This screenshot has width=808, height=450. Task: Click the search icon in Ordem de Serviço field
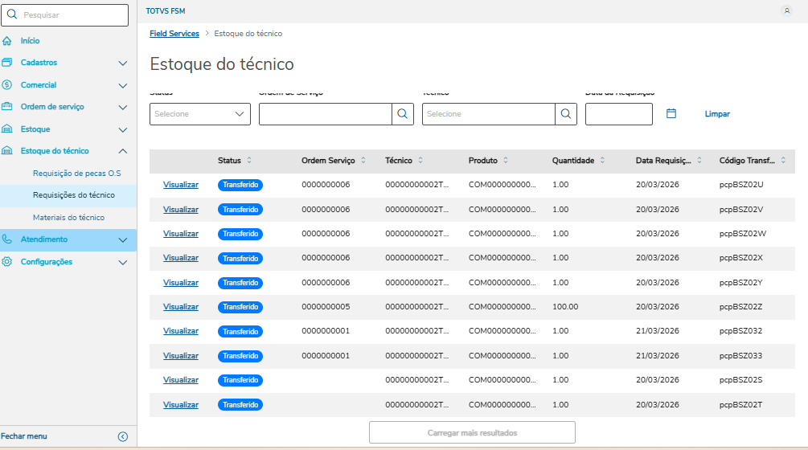click(403, 114)
